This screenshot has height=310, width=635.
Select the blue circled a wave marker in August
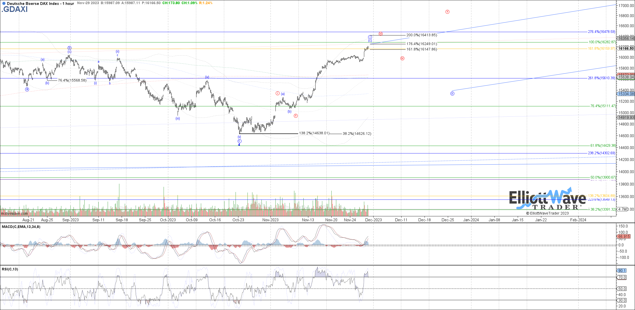[x=27, y=89]
